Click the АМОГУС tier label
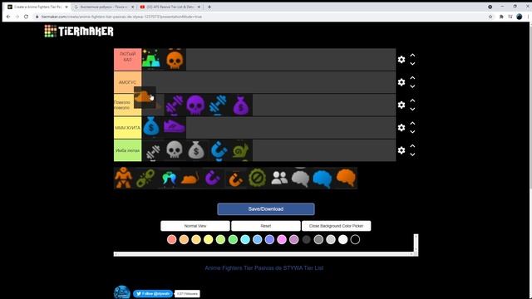The height and width of the screenshot is (299, 532). pyautogui.click(x=127, y=82)
